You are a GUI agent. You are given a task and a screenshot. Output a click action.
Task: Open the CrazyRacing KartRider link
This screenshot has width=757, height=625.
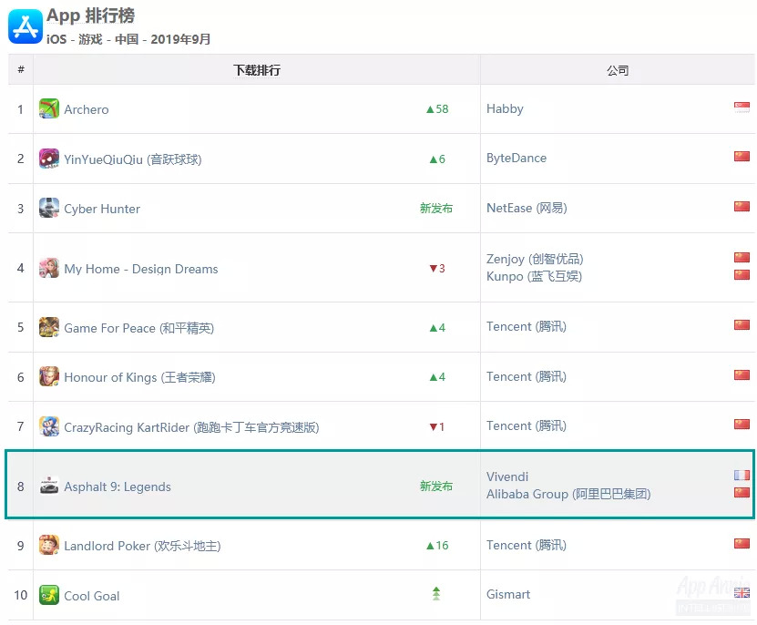click(x=191, y=427)
